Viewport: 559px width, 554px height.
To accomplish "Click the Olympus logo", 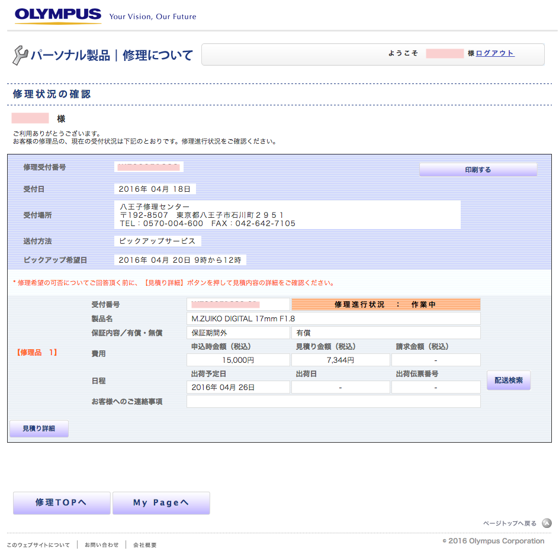I will click(x=58, y=15).
